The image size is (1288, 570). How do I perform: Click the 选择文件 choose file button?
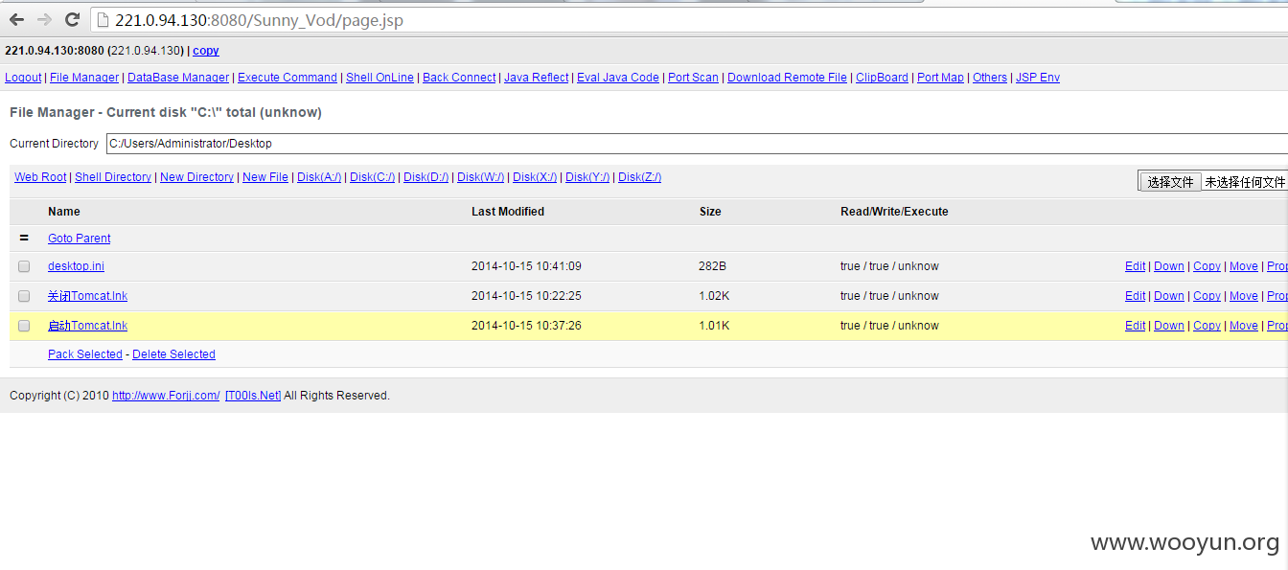(x=1170, y=182)
